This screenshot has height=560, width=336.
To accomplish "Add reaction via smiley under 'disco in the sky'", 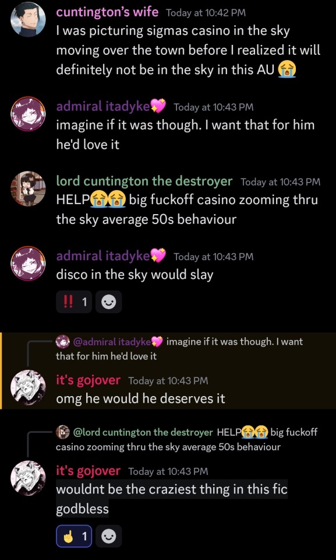I will pos(109,302).
